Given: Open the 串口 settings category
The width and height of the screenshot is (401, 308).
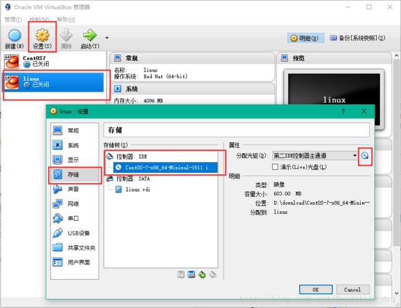Looking at the screenshot, I should point(75,218).
